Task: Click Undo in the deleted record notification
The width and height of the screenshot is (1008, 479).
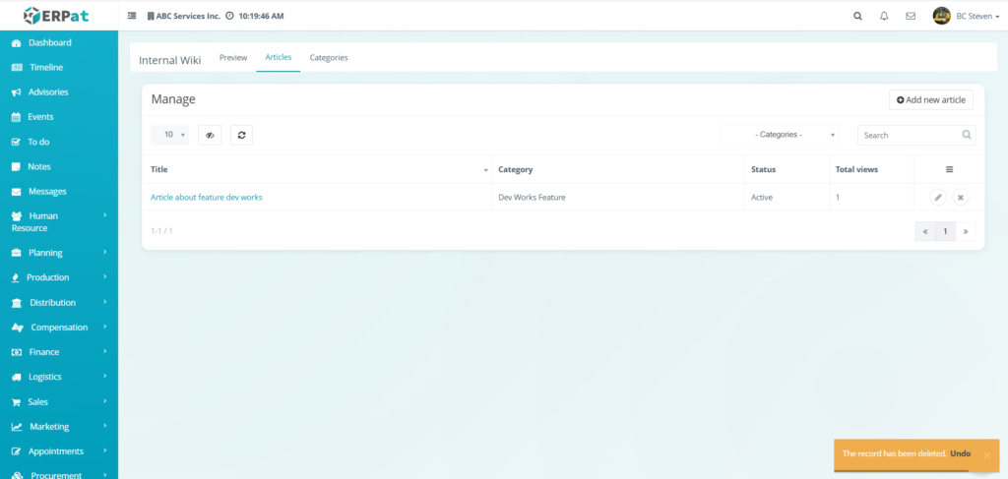Action: pos(961,453)
